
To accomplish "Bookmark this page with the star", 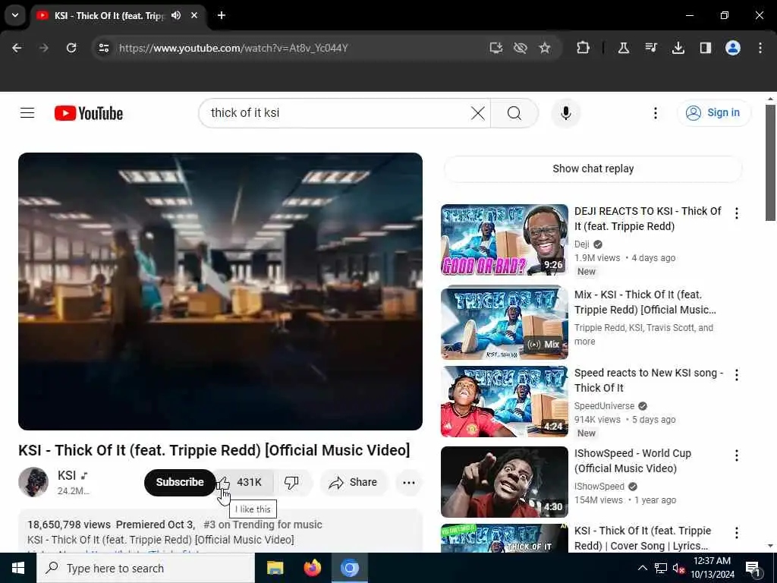I will [x=545, y=48].
